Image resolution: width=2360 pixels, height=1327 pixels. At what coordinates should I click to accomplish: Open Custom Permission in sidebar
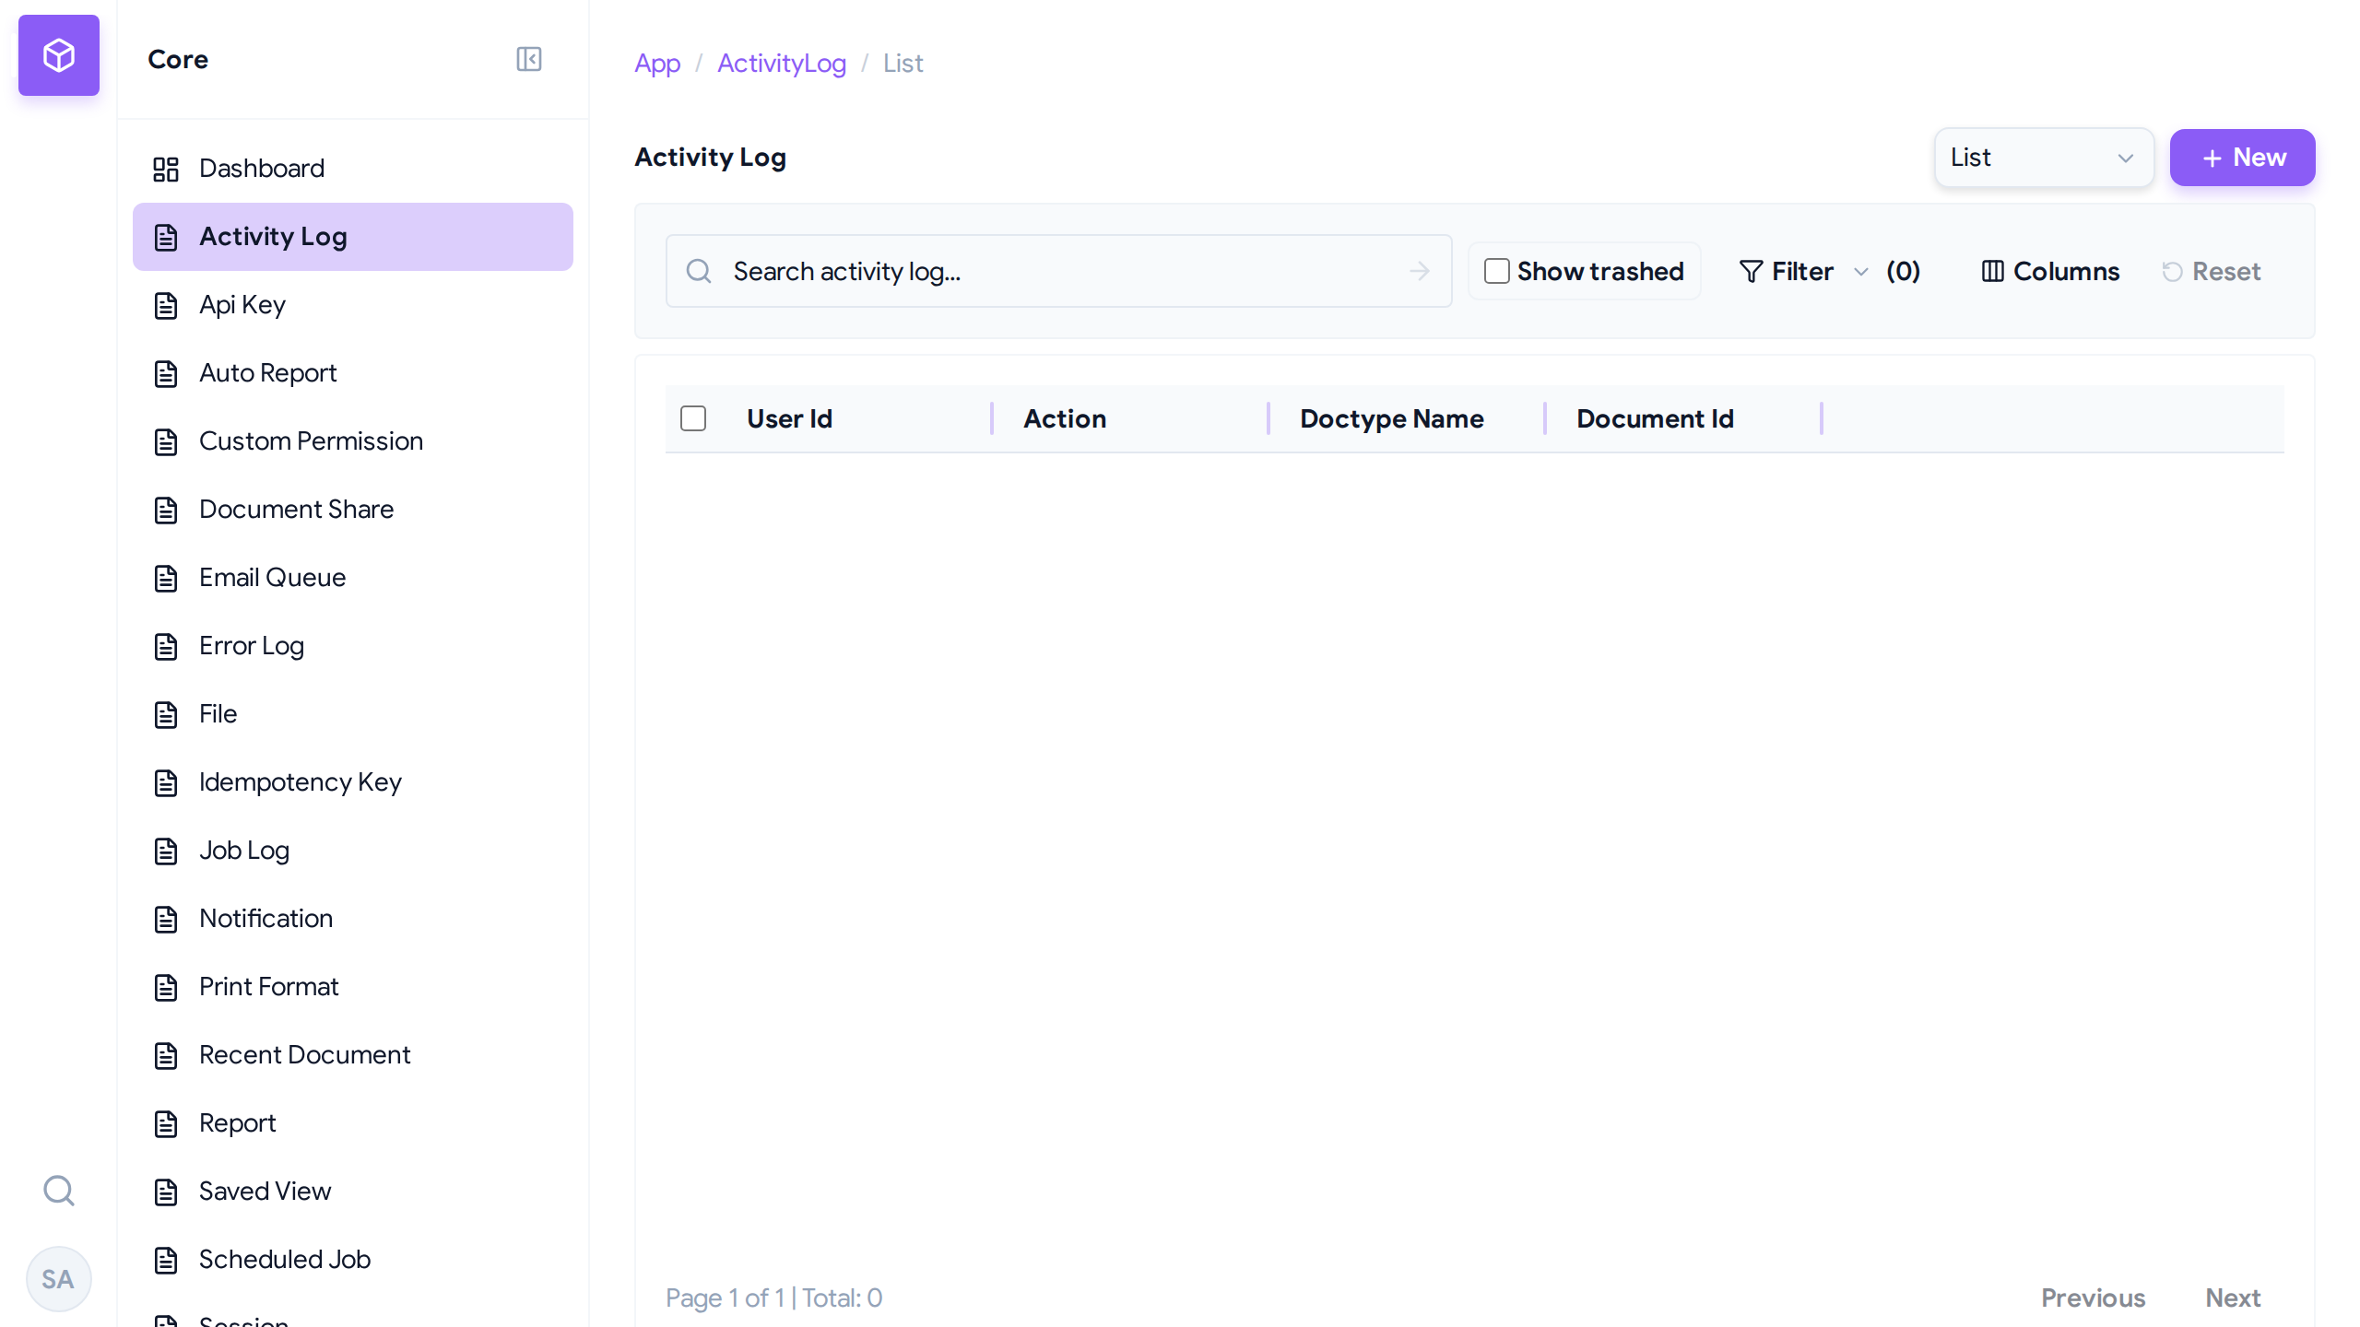353,441
